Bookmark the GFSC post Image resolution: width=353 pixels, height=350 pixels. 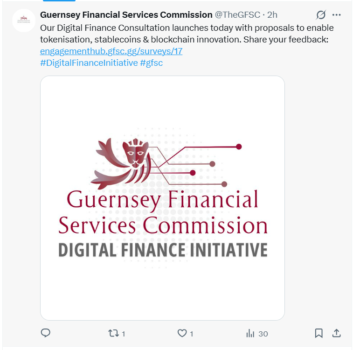(319, 333)
